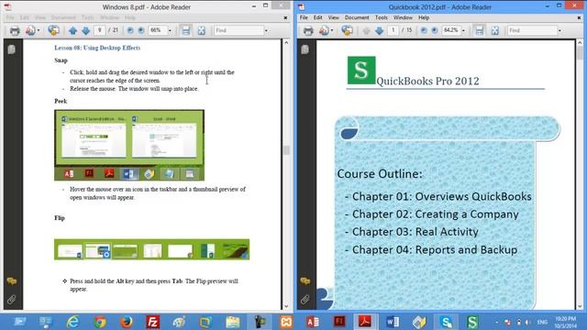Screen dimensions: 587x330
Task: Toggle scrolling page mode in Quickbook 2012.pdf
Action: pos(479,30)
